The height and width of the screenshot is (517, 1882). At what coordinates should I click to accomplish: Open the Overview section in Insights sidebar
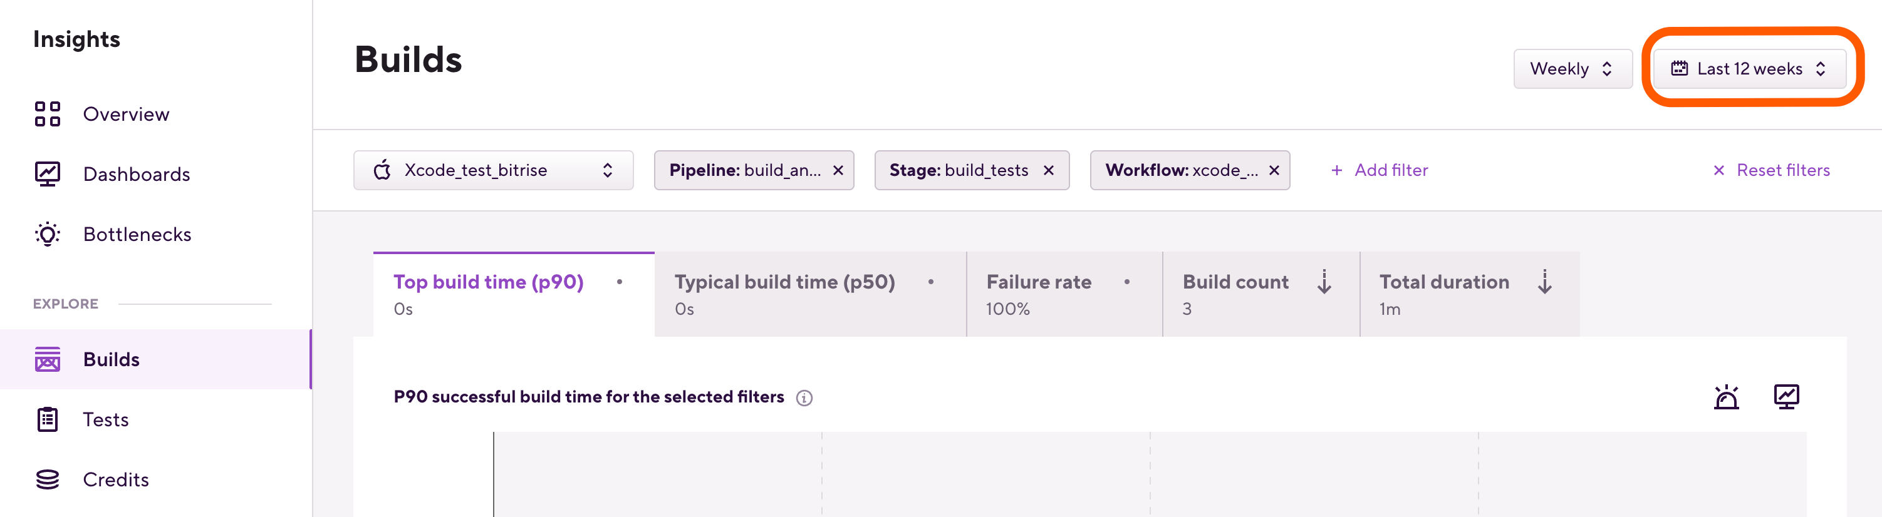tap(47, 113)
